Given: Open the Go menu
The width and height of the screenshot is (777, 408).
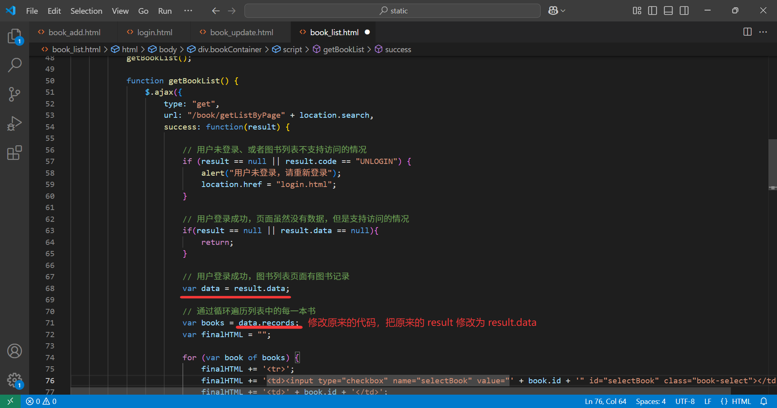Looking at the screenshot, I should pyautogui.click(x=143, y=11).
